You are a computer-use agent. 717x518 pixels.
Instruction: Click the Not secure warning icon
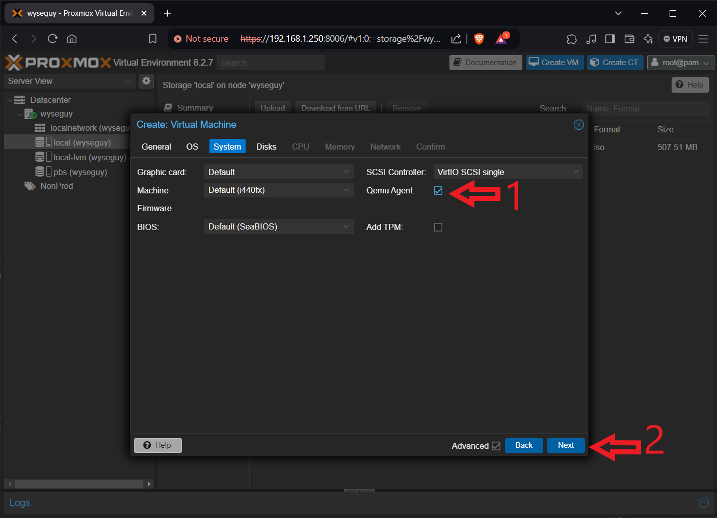178,39
